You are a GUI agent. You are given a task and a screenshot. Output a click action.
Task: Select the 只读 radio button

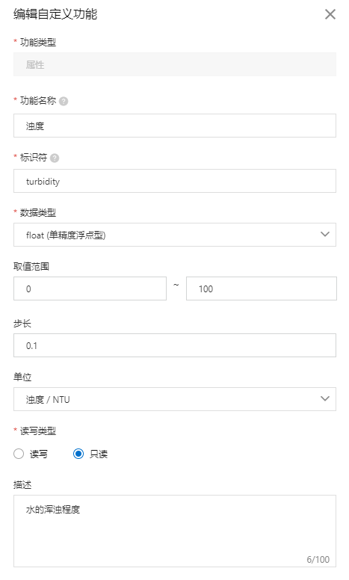tap(78, 454)
